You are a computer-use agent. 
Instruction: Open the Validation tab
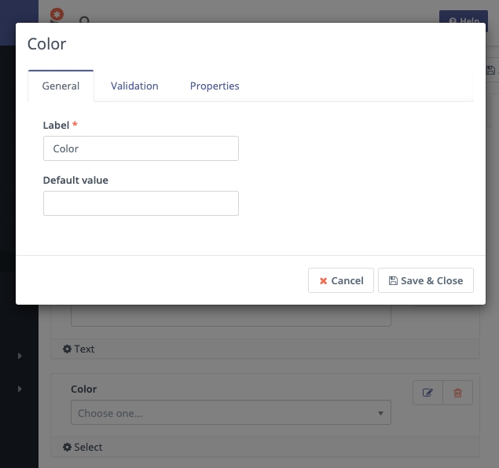pyautogui.click(x=134, y=86)
